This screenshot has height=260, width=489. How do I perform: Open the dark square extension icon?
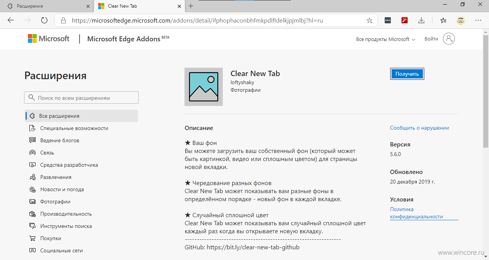pyautogui.click(x=388, y=21)
